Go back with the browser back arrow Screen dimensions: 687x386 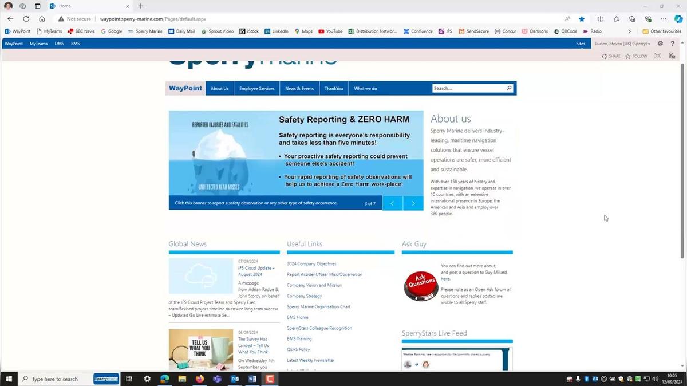(x=10, y=19)
